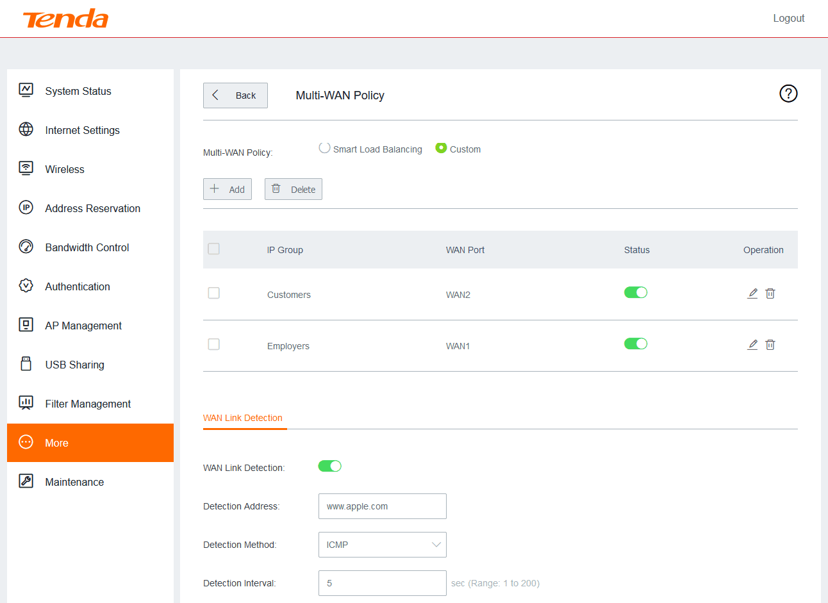Click the Wireless wifi screen icon
This screenshot has width=828, height=603.
26,168
